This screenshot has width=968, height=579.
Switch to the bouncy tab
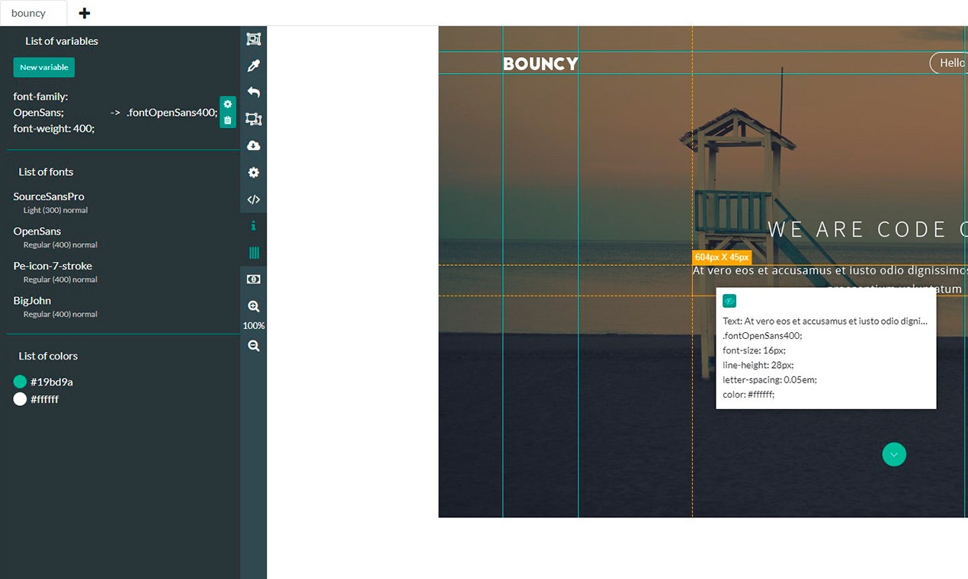coord(29,13)
